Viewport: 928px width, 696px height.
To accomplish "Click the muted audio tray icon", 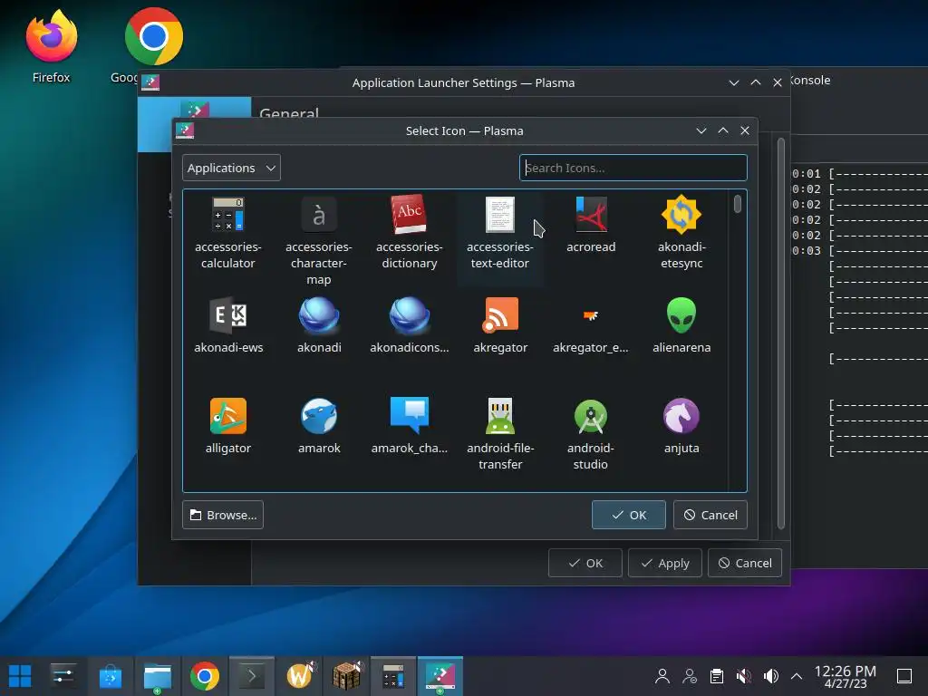I will pyautogui.click(x=744, y=676).
